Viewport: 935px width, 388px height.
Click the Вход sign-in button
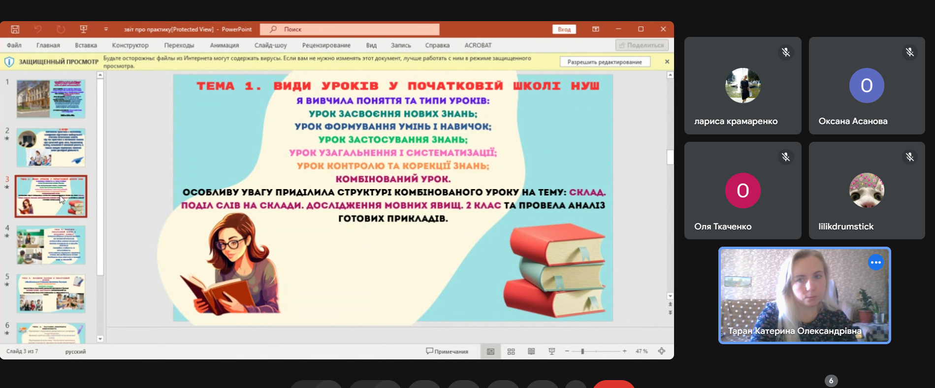pyautogui.click(x=564, y=29)
